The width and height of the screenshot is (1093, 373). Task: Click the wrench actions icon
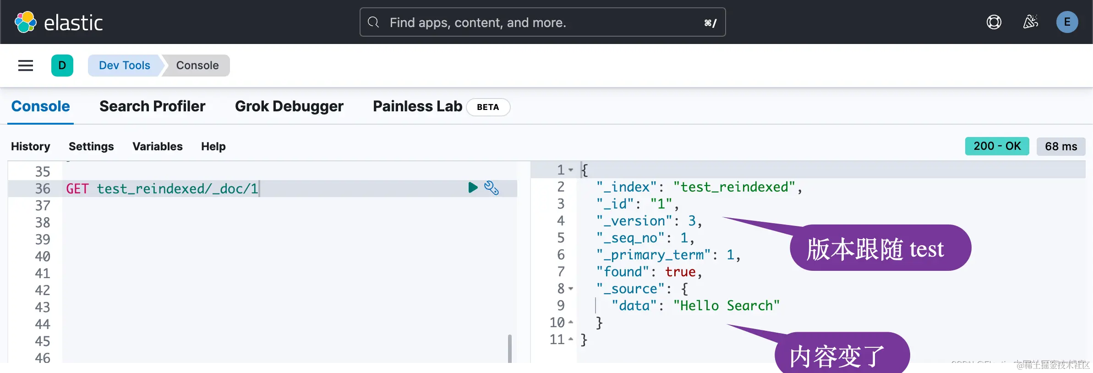[x=492, y=188]
